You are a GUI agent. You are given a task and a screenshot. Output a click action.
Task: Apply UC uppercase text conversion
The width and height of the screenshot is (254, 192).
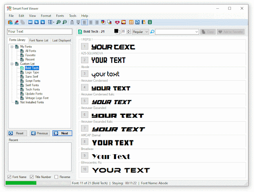pos(30,22)
